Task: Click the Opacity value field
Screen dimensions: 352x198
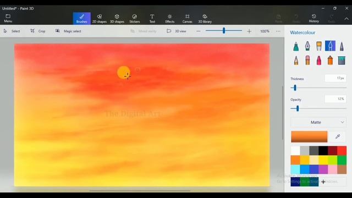Action: click(x=335, y=99)
